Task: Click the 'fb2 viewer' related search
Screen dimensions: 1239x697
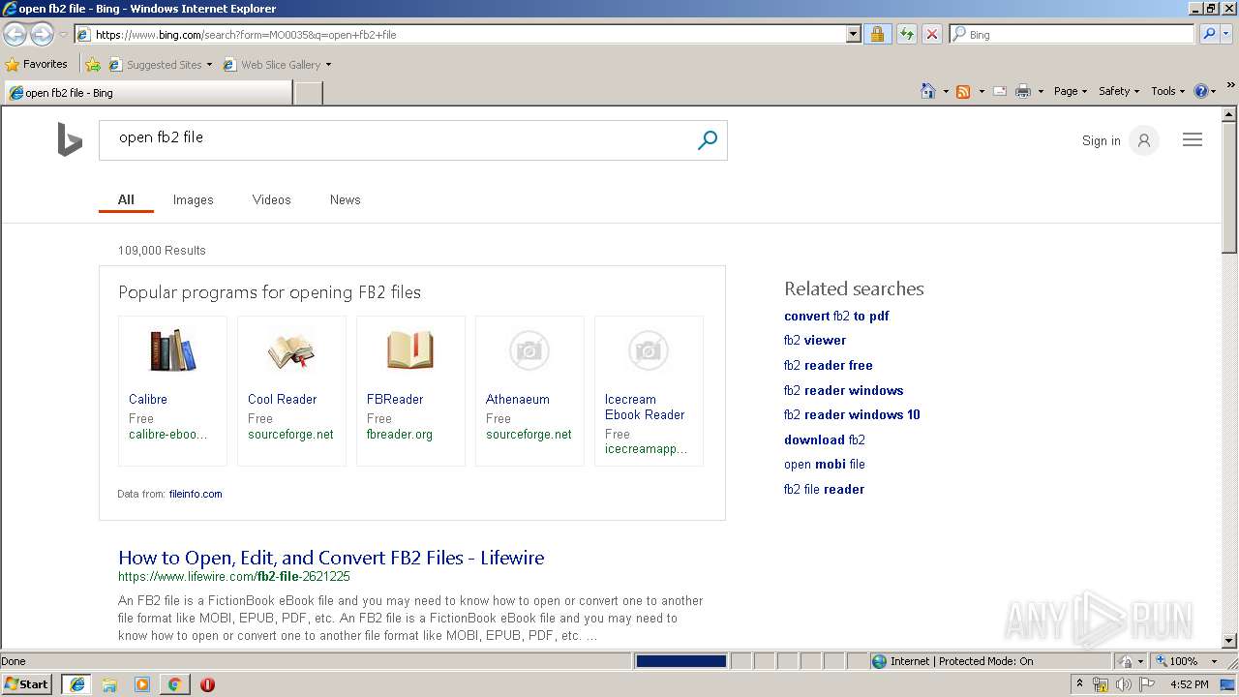Action: click(x=815, y=340)
